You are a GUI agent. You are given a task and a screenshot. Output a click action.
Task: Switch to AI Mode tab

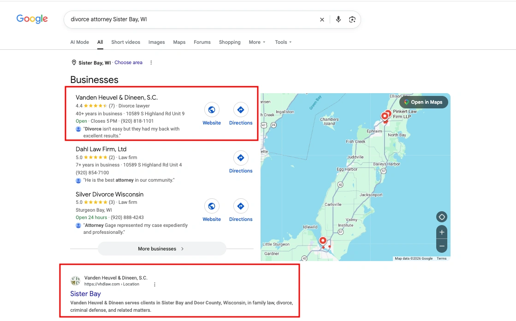point(79,42)
